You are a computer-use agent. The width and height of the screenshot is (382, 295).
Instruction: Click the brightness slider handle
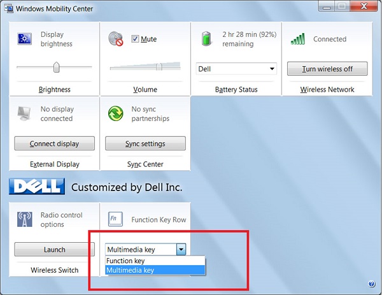(57, 67)
